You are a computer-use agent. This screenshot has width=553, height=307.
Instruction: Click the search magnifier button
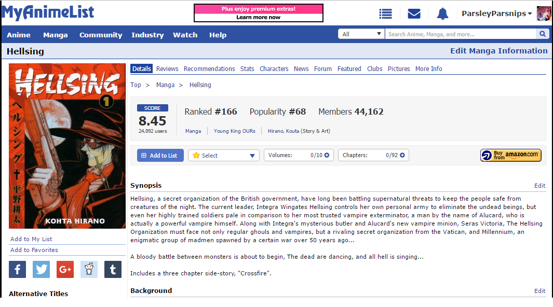click(543, 34)
